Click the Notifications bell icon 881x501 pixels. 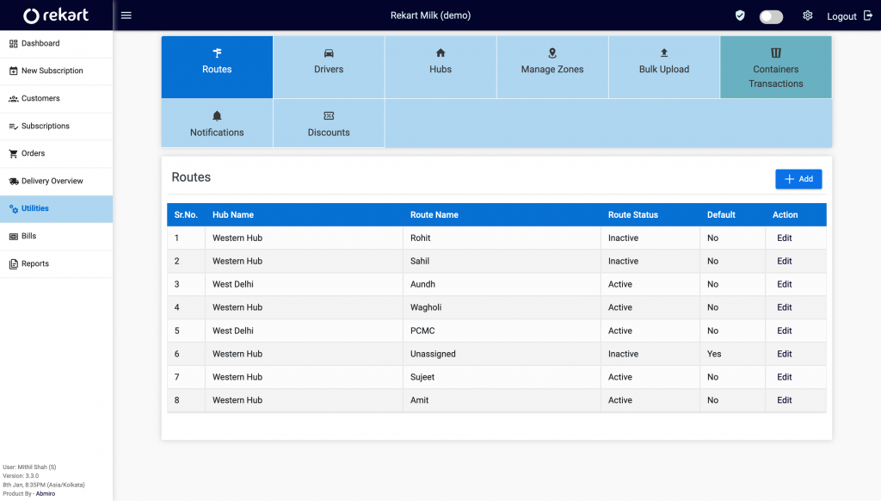(x=217, y=116)
